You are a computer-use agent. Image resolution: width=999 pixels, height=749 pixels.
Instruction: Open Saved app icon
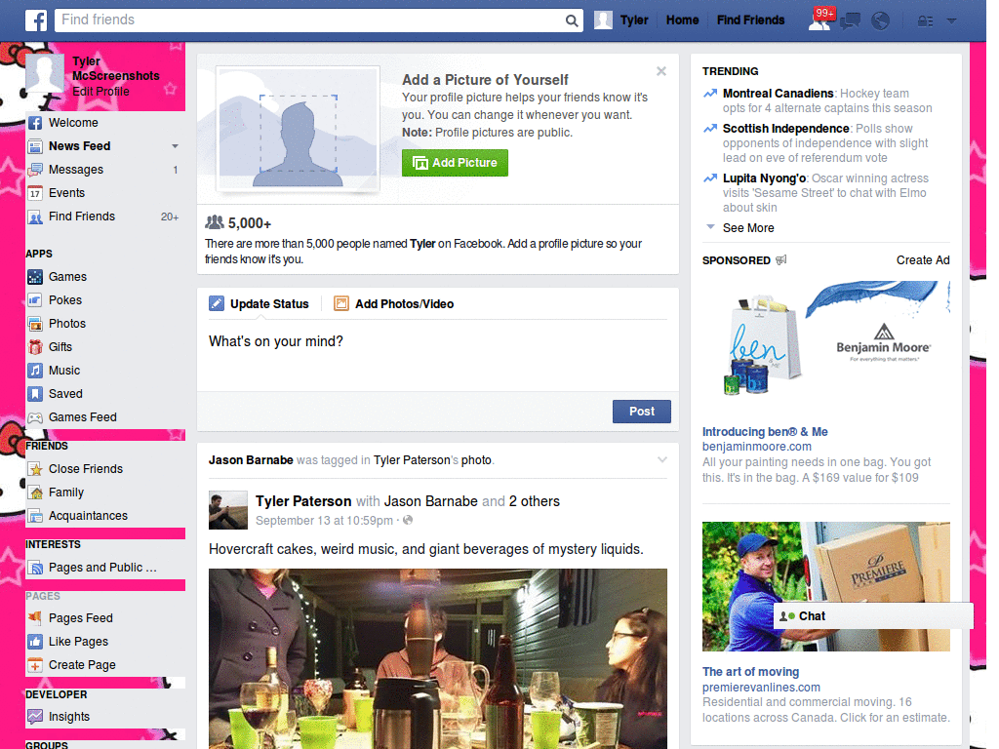tap(35, 394)
